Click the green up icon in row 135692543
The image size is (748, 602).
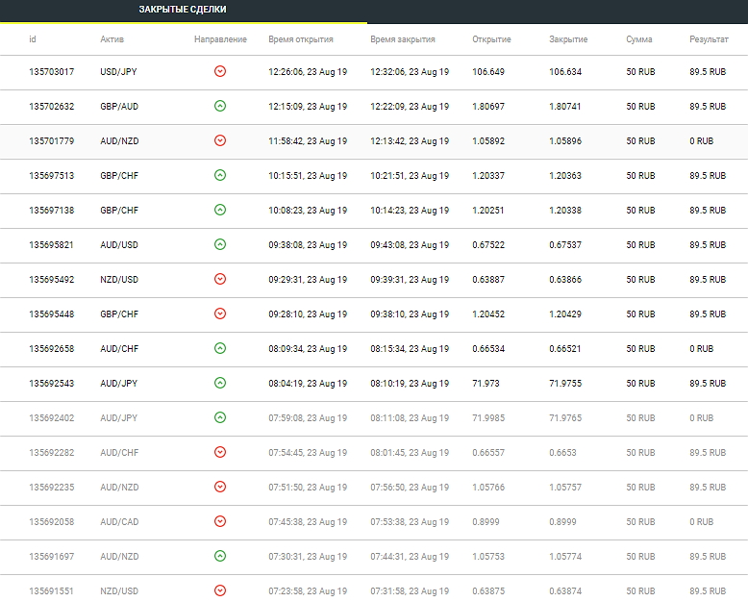[220, 383]
